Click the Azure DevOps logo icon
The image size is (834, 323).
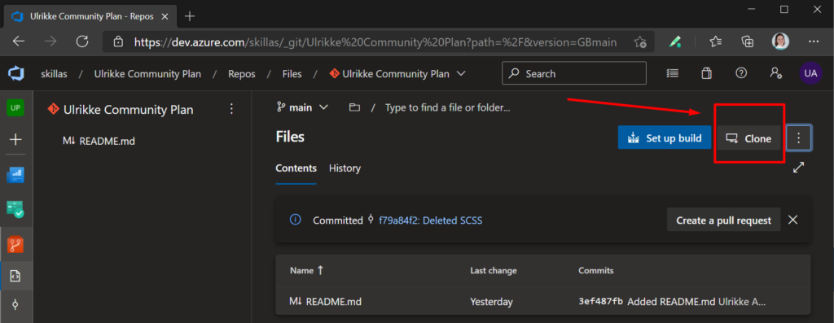point(15,74)
